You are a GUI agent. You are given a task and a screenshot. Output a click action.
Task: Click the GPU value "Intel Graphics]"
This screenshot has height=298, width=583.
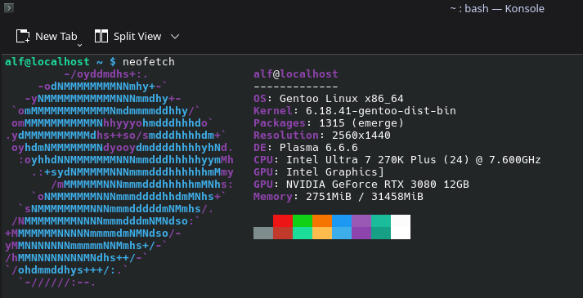[x=335, y=172]
